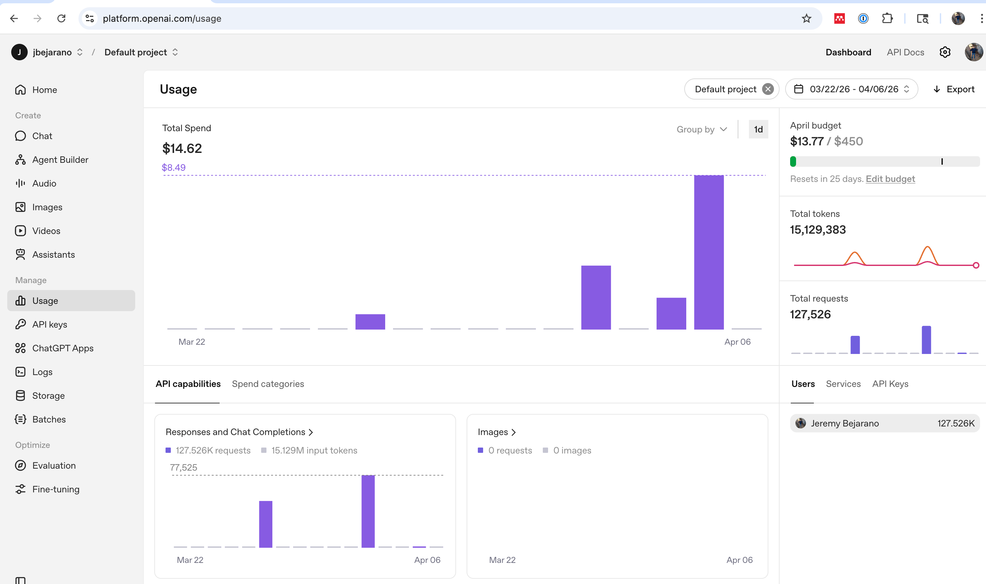Open the browser extensions puzzle icon
Screen dimensions: 986x584
click(x=887, y=18)
